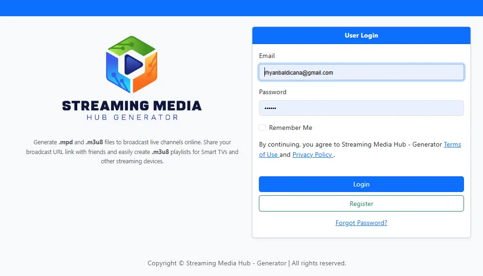
Task: Click the Streaming Media Hub cube logo
Action: [132, 64]
